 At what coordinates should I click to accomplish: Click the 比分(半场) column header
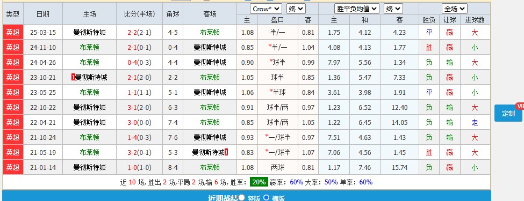click(x=139, y=13)
